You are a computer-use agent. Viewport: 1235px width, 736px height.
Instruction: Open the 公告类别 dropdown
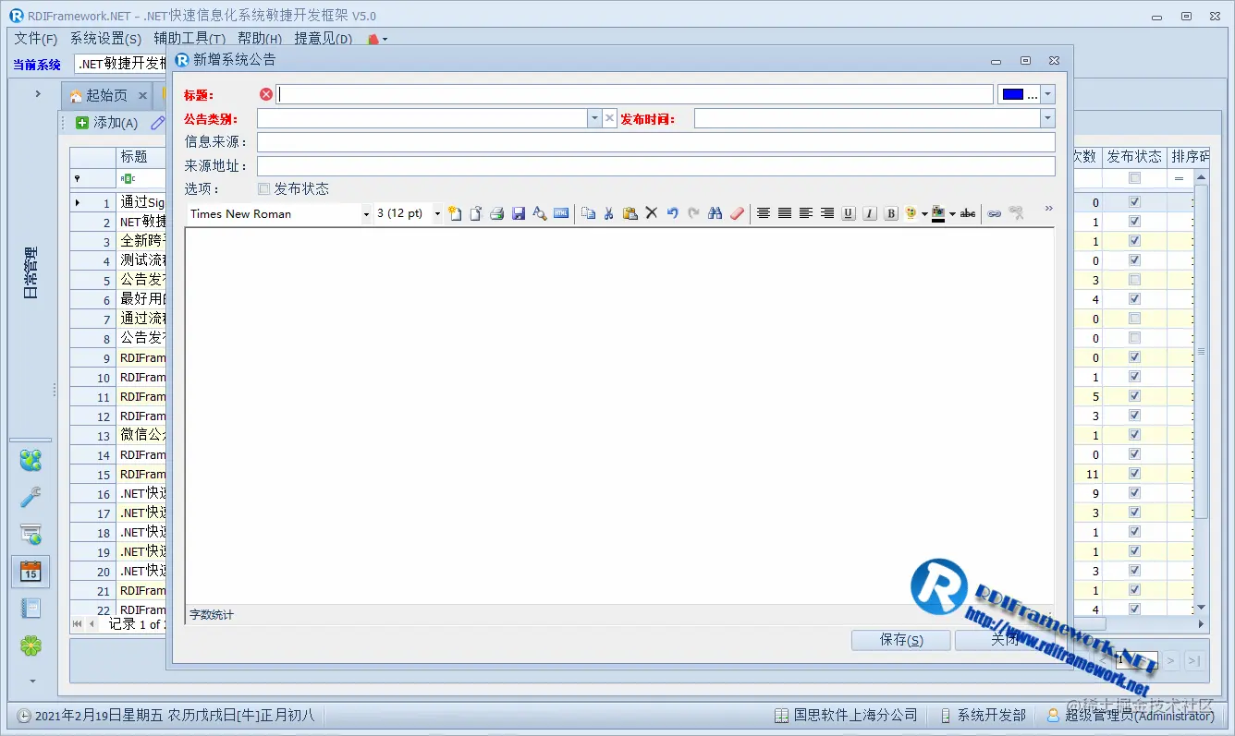(x=594, y=117)
